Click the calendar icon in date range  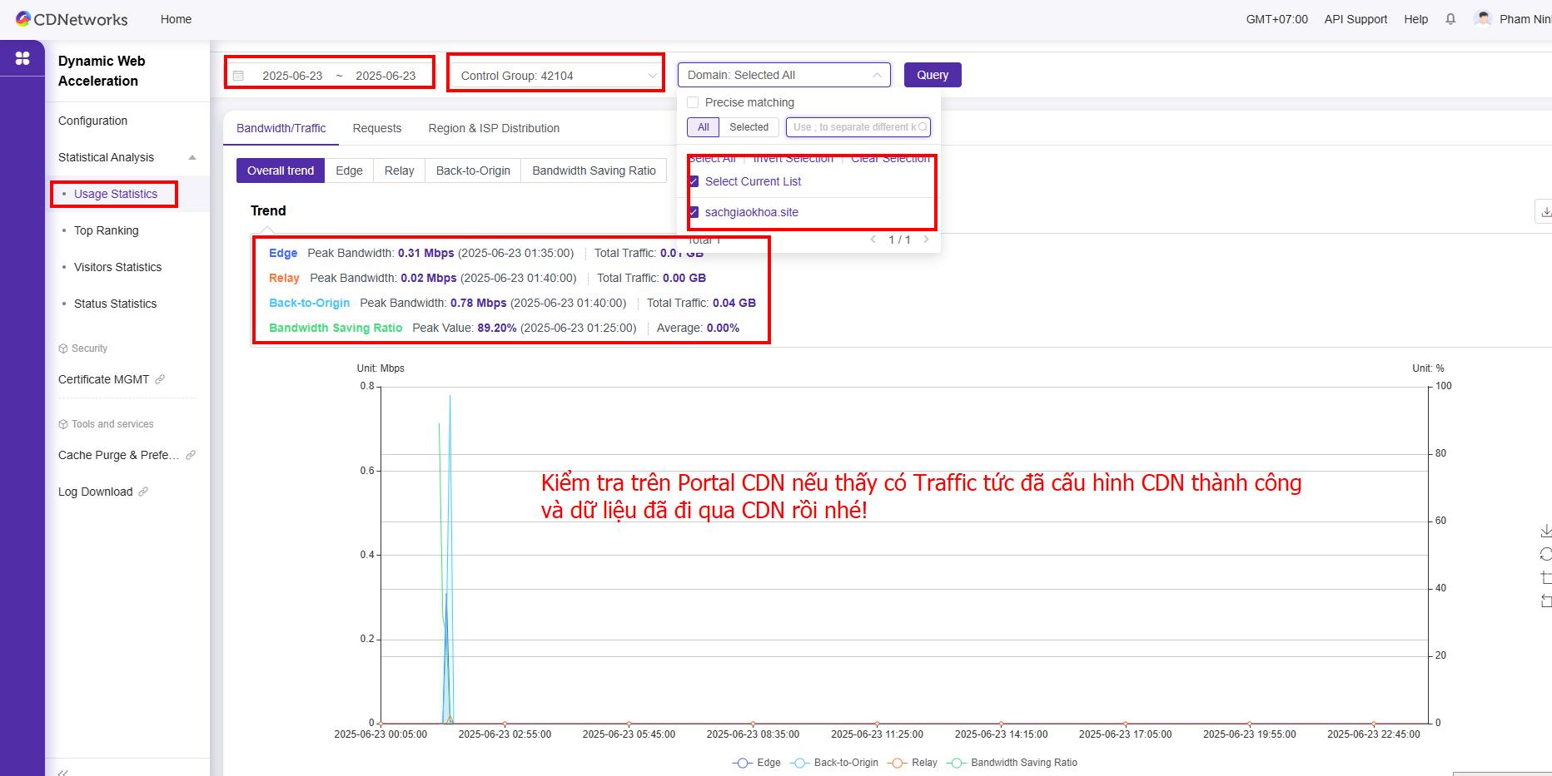(x=239, y=76)
